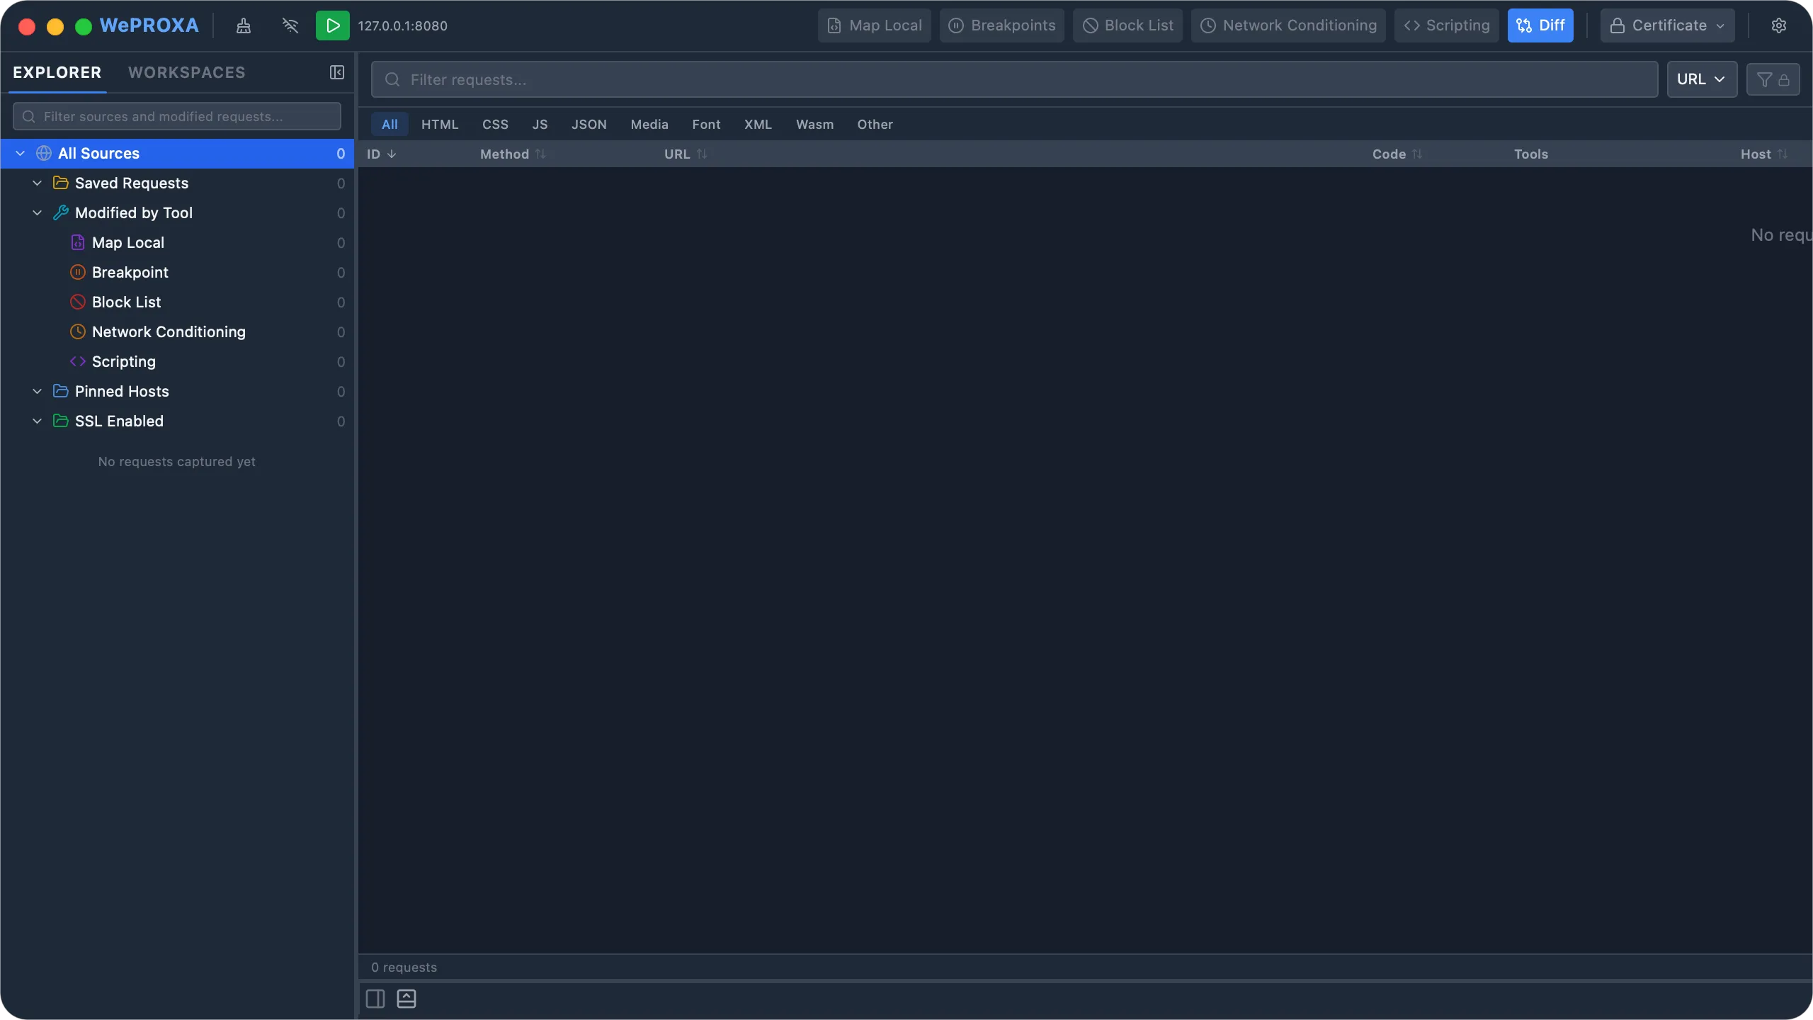Open the Breakpoints tool
Screen dimensions: 1813x1020
pyautogui.click(x=1002, y=25)
